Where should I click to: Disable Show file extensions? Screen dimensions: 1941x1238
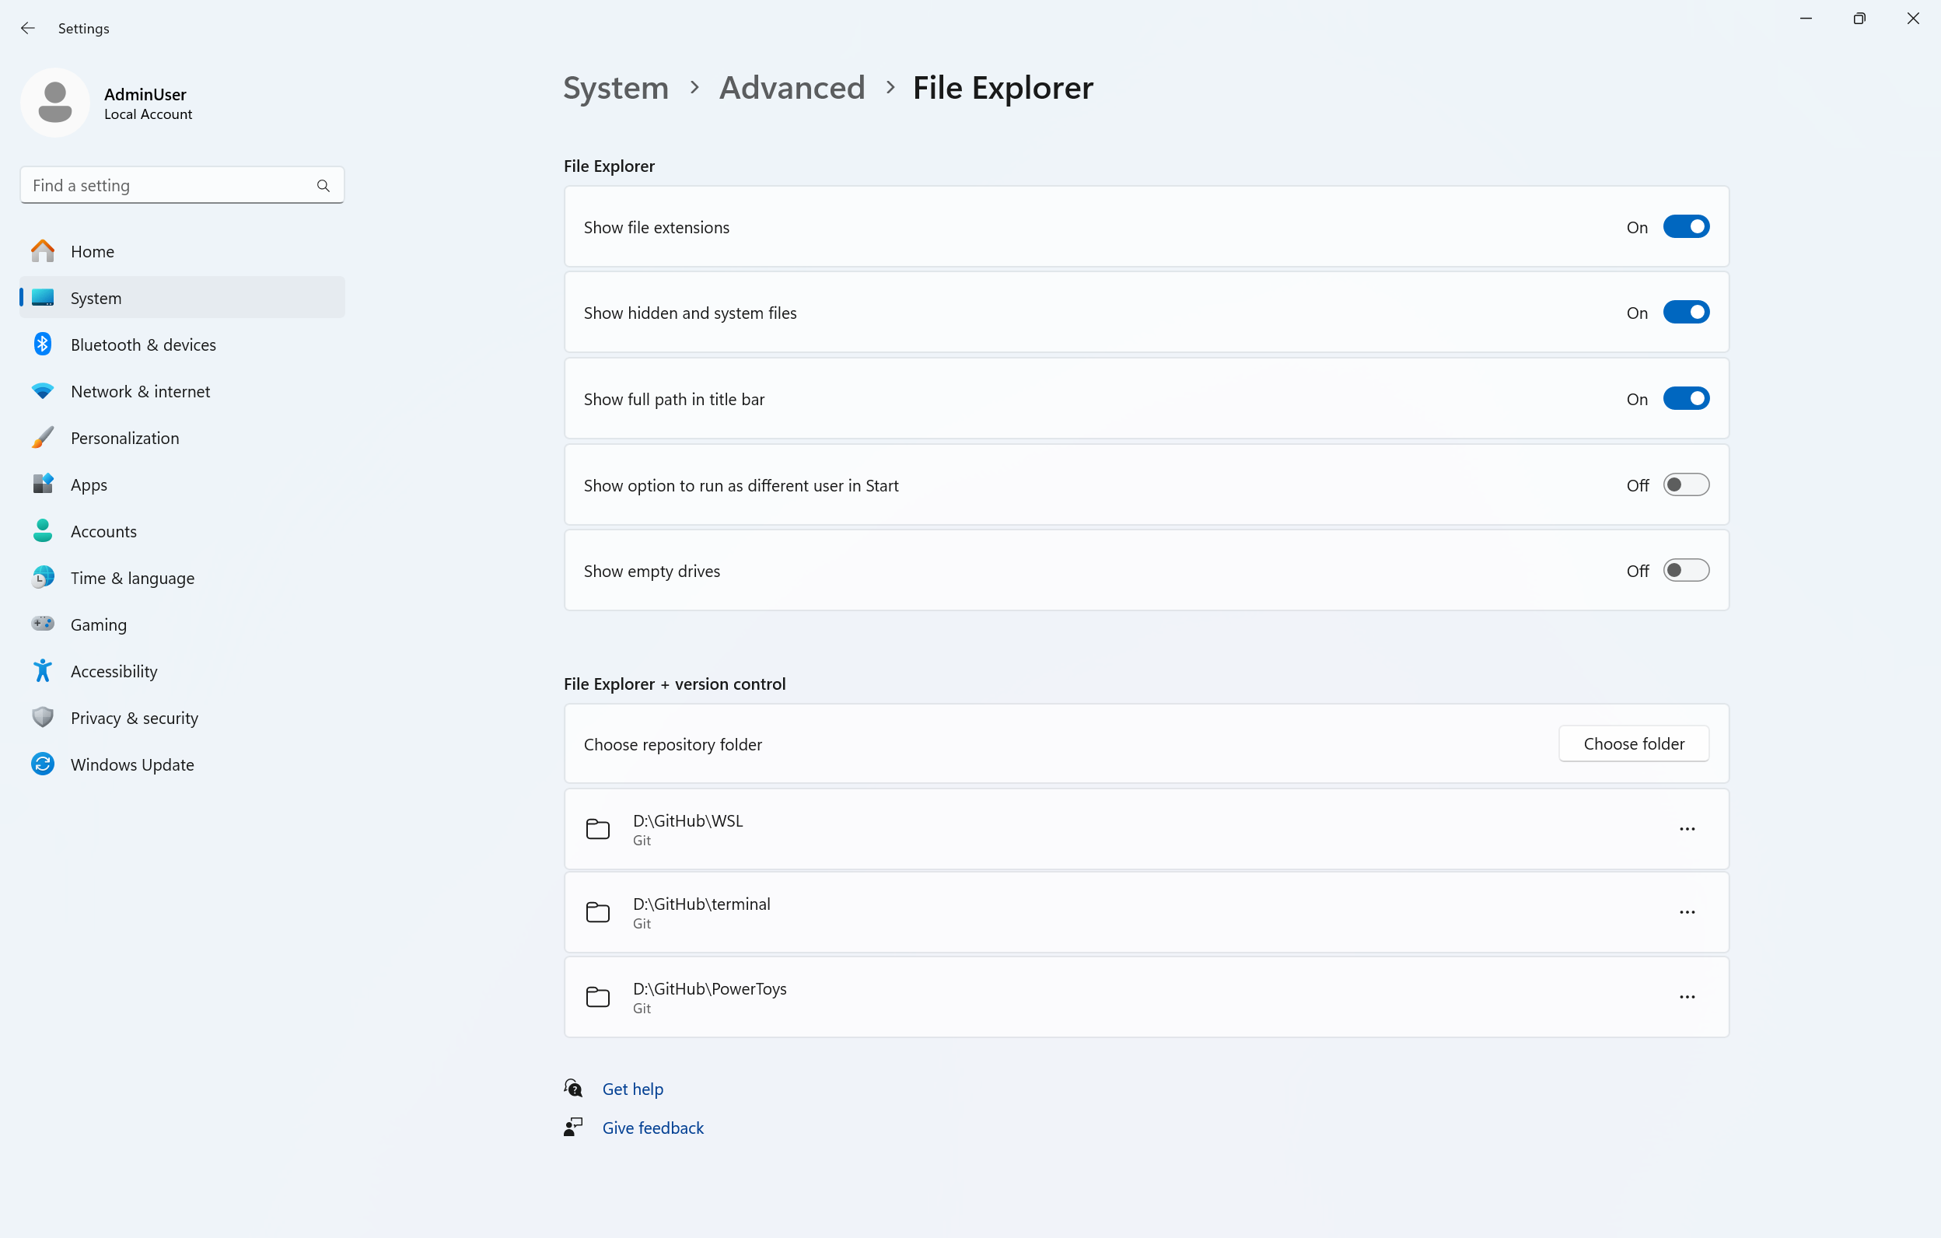1687,226
